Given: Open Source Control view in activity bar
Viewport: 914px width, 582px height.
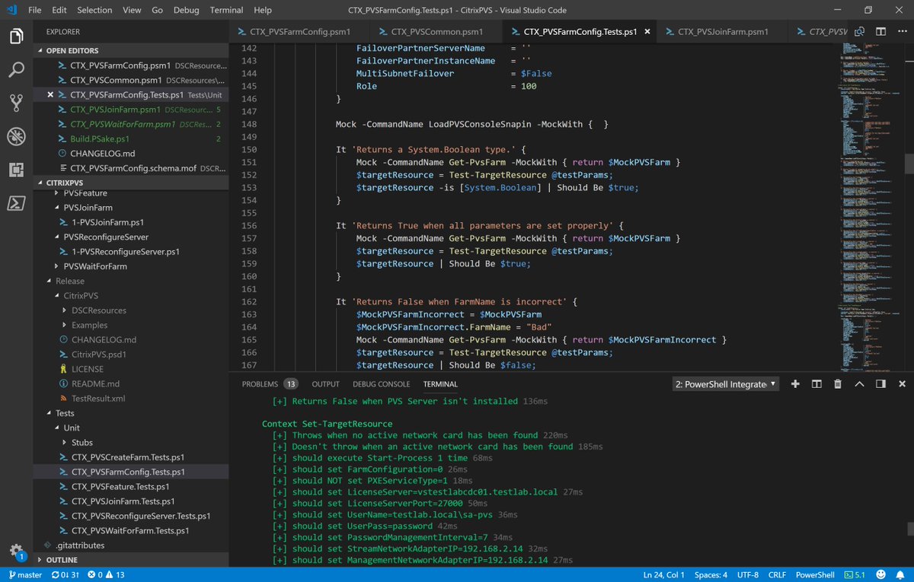Looking at the screenshot, I should [16, 103].
